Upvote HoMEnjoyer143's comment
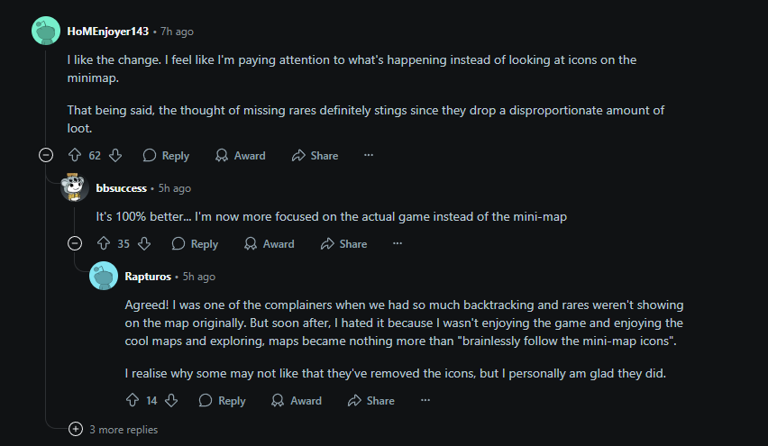Screen dimensions: 768x446 pos(75,155)
